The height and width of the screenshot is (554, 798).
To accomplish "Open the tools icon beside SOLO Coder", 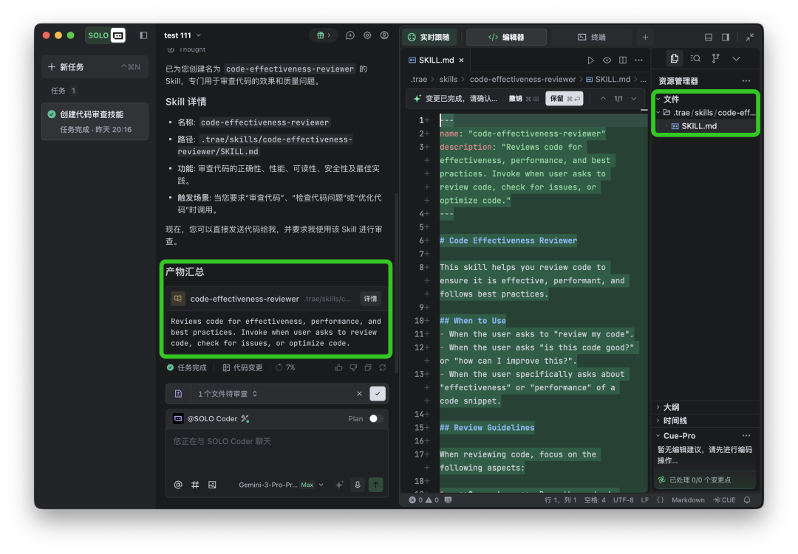I will 245,419.
